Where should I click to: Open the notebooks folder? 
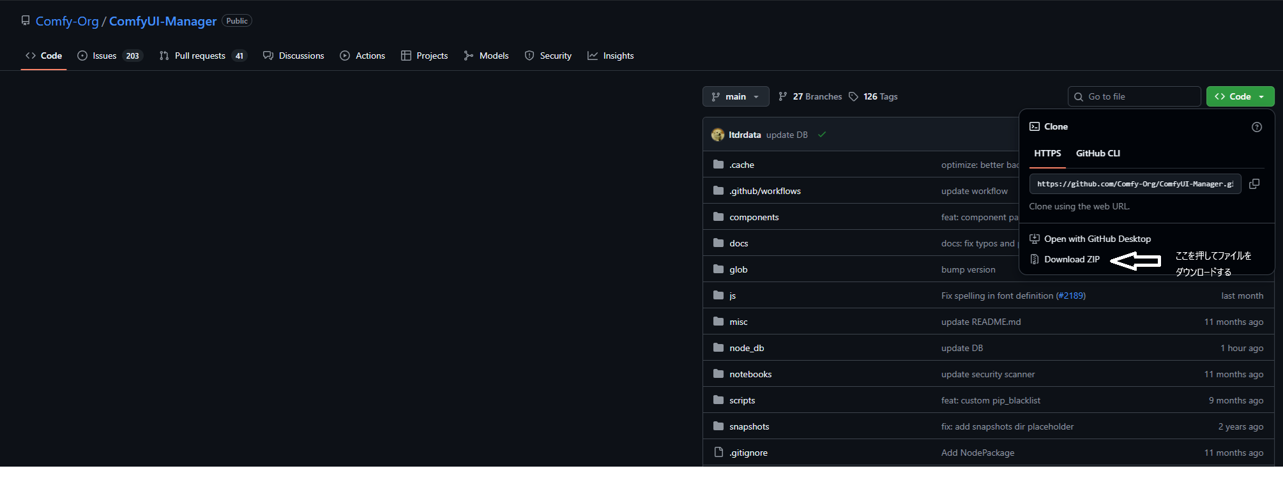pyautogui.click(x=750, y=374)
